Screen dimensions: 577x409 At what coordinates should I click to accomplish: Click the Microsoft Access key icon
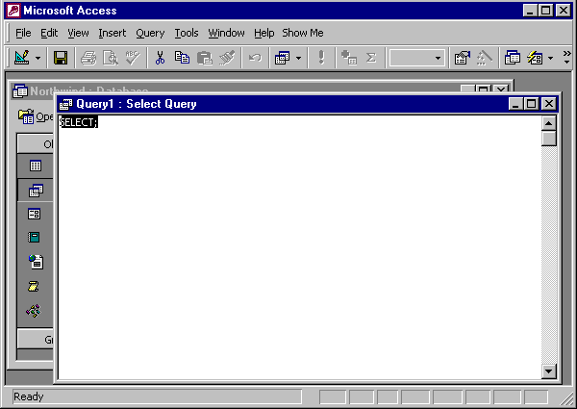(13, 11)
